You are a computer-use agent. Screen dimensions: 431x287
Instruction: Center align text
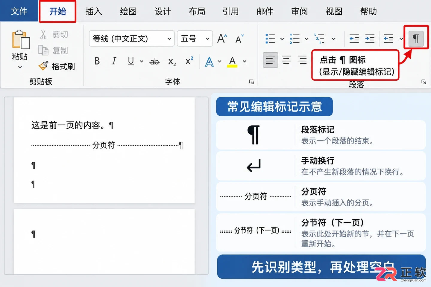coord(286,60)
